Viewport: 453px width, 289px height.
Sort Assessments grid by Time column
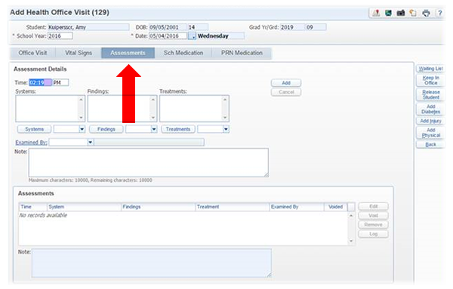(33, 207)
